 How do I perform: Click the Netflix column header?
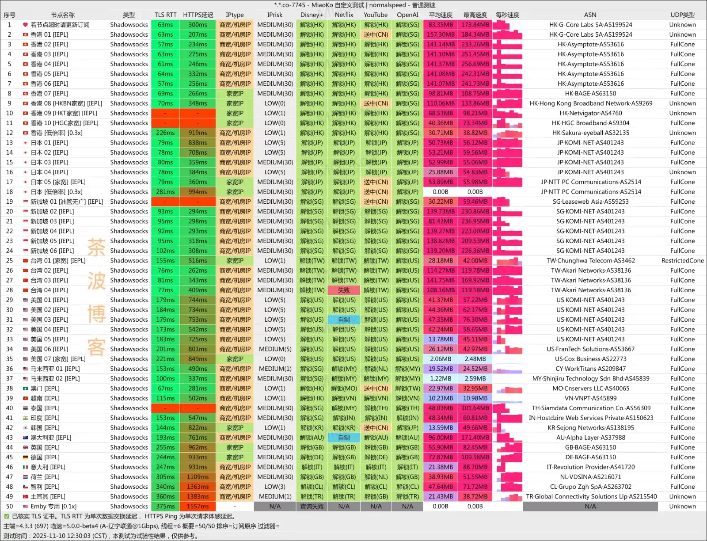344,15
